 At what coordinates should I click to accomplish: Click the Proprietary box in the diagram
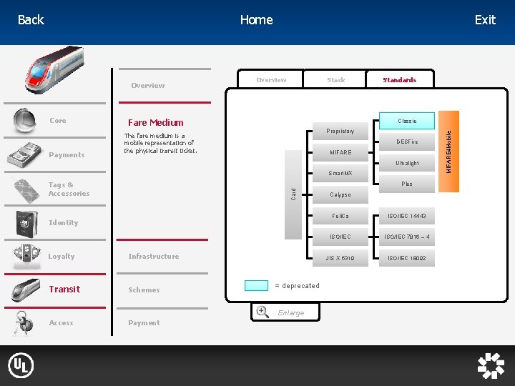(x=340, y=131)
